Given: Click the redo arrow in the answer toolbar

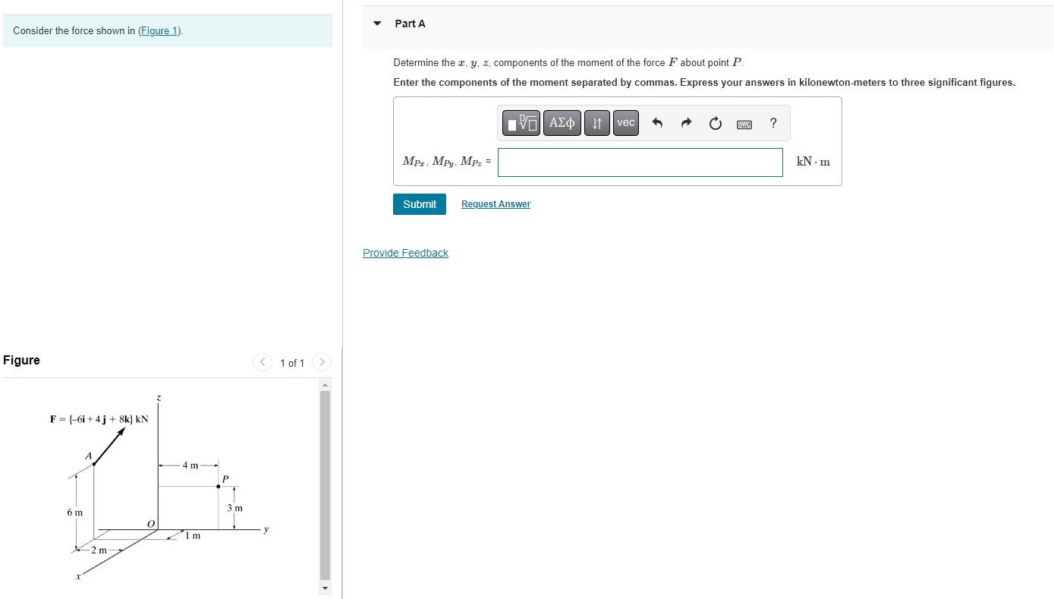Looking at the screenshot, I should pyautogui.click(x=686, y=122).
